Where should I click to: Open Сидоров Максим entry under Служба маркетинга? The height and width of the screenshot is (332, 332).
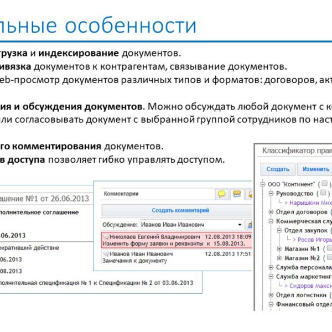point(307,286)
